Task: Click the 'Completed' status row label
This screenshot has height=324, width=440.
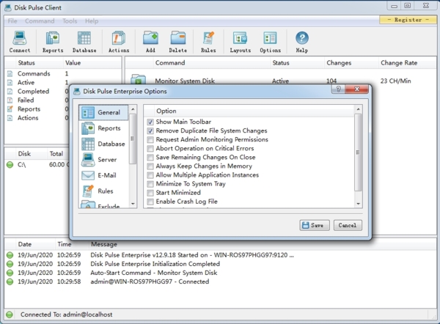Action: pyautogui.click(x=33, y=92)
